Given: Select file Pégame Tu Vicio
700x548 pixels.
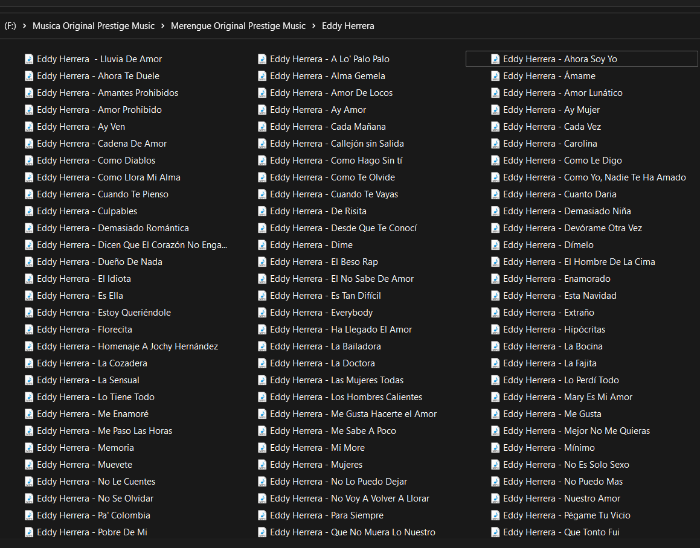Looking at the screenshot, I should (561, 515).
